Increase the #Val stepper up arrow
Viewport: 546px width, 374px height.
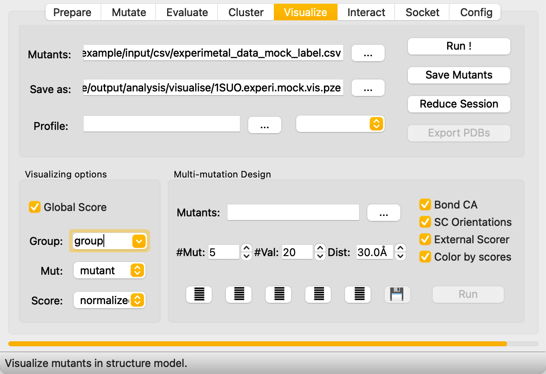(320, 248)
